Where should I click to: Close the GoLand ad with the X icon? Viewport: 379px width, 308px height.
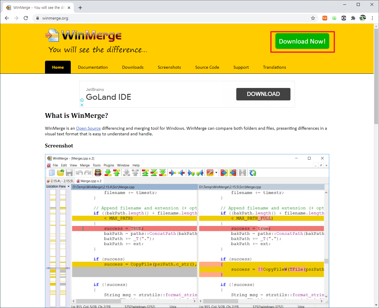click(82, 105)
